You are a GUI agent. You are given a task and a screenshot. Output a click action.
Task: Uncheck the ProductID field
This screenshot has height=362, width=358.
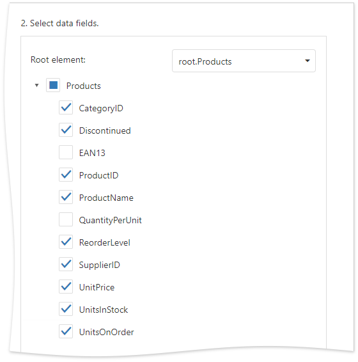(66, 175)
